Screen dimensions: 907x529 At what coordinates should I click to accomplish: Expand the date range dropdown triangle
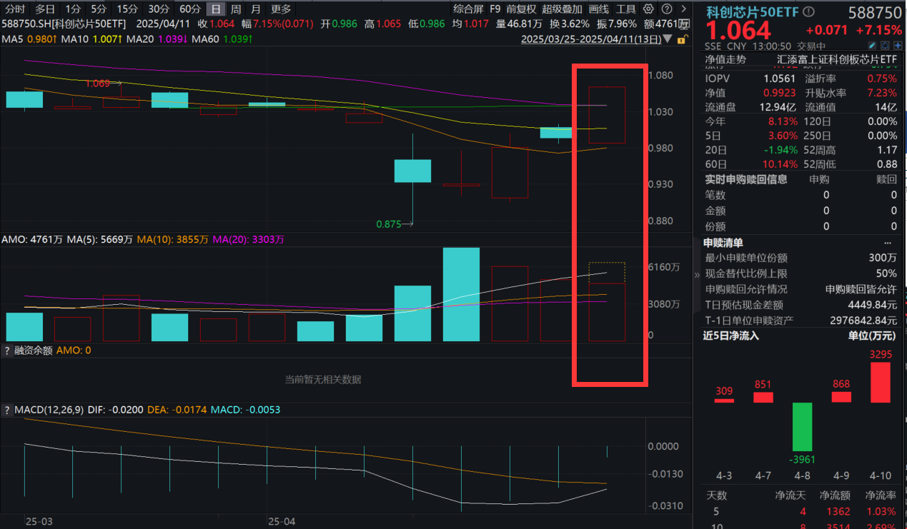[x=668, y=39]
